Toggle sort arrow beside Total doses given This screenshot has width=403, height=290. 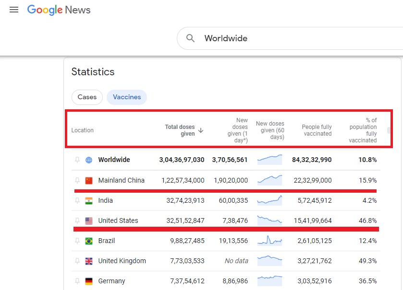201,130
